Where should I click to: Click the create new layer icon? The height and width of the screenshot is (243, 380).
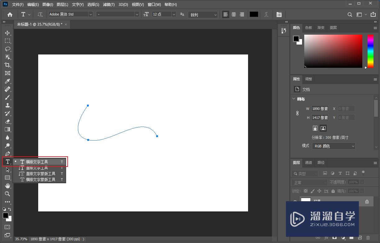tap(360, 238)
